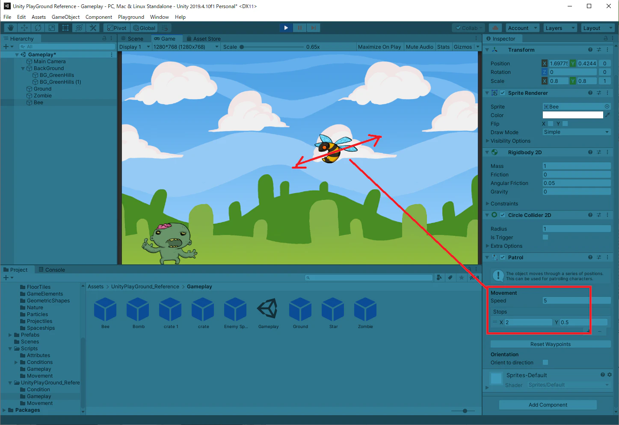Enable Orient to direction checkbox
The image size is (619, 425).
pyautogui.click(x=545, y=362)
